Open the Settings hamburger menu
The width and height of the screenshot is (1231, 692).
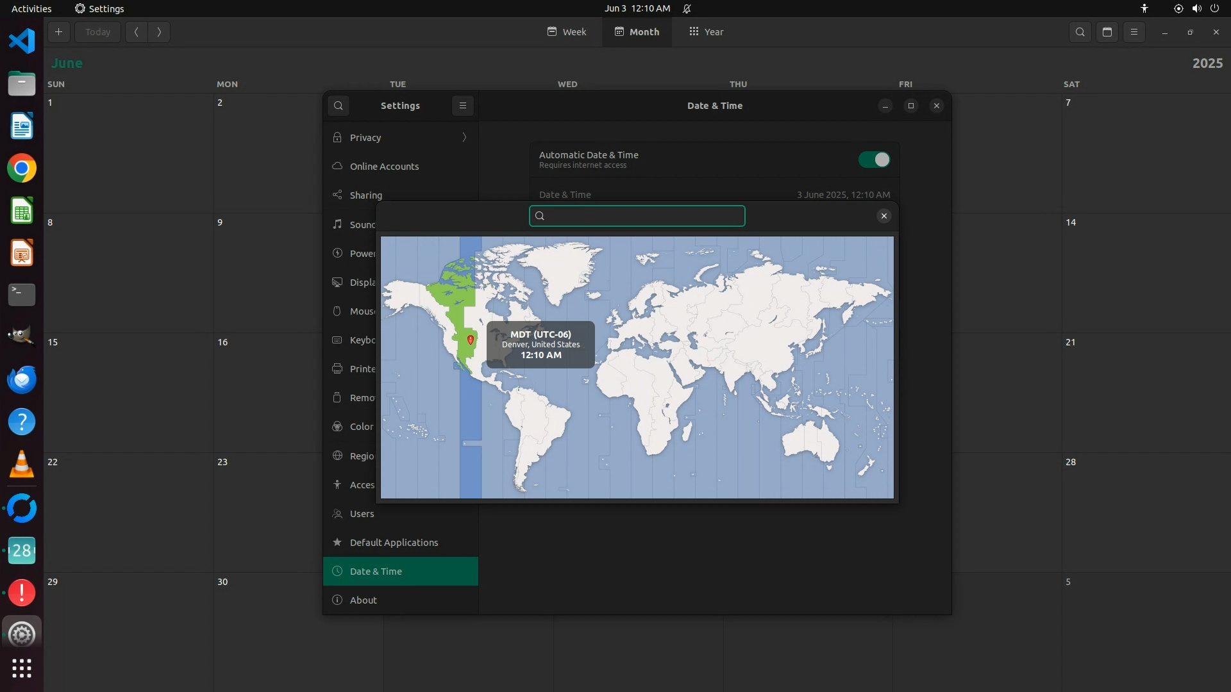[463, 106]
